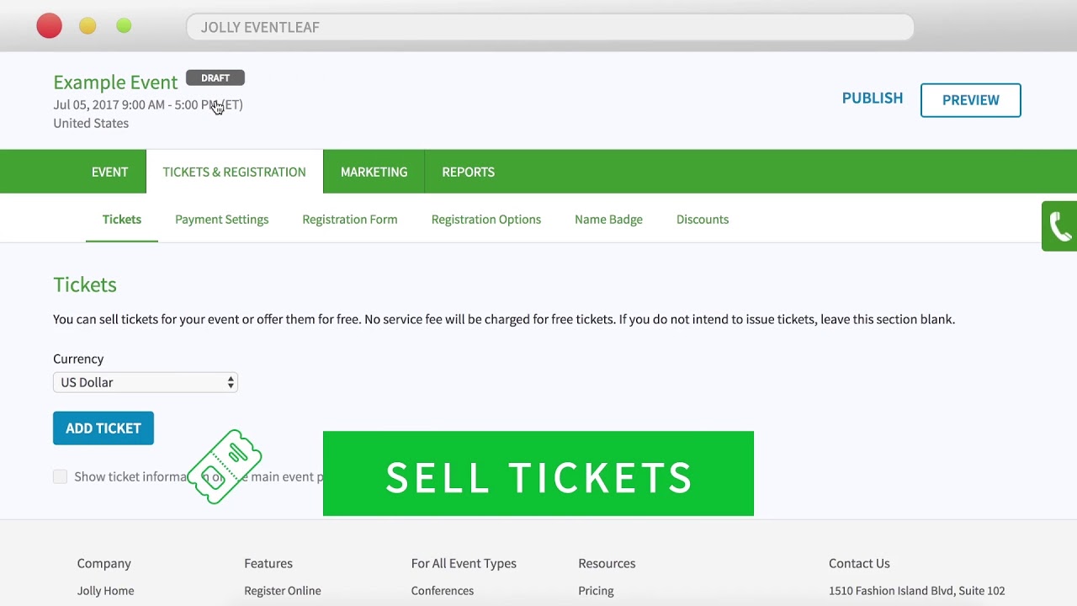Open the Currency dropdown
Screen dimensions: 1077x606
point(146,382)
